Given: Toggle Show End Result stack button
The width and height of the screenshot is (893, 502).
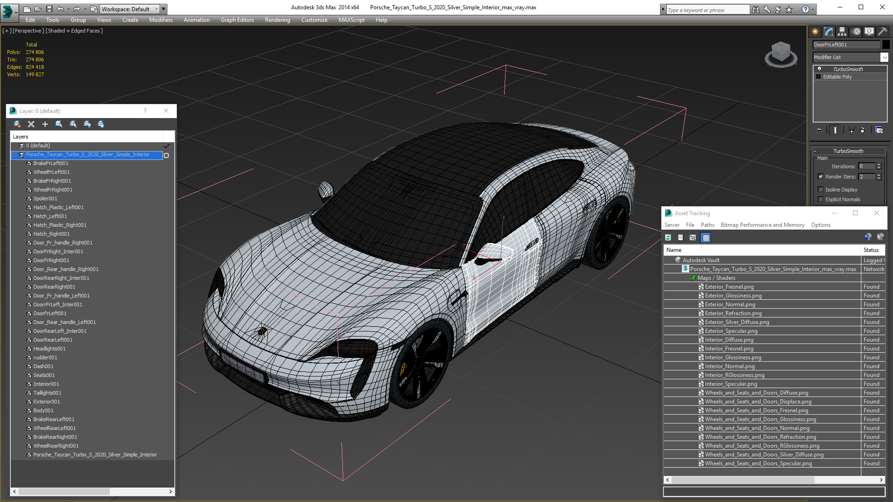Looking at the screenshot, I should point(835,130).
